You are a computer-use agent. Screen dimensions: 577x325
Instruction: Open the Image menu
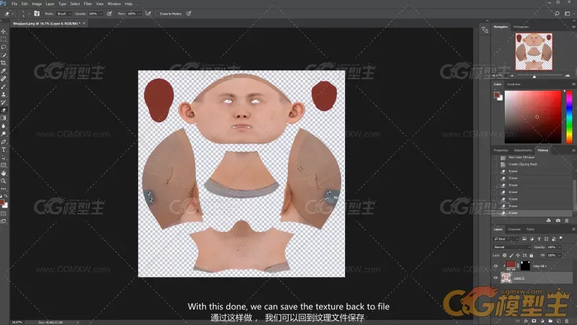(x=37, y=4)
